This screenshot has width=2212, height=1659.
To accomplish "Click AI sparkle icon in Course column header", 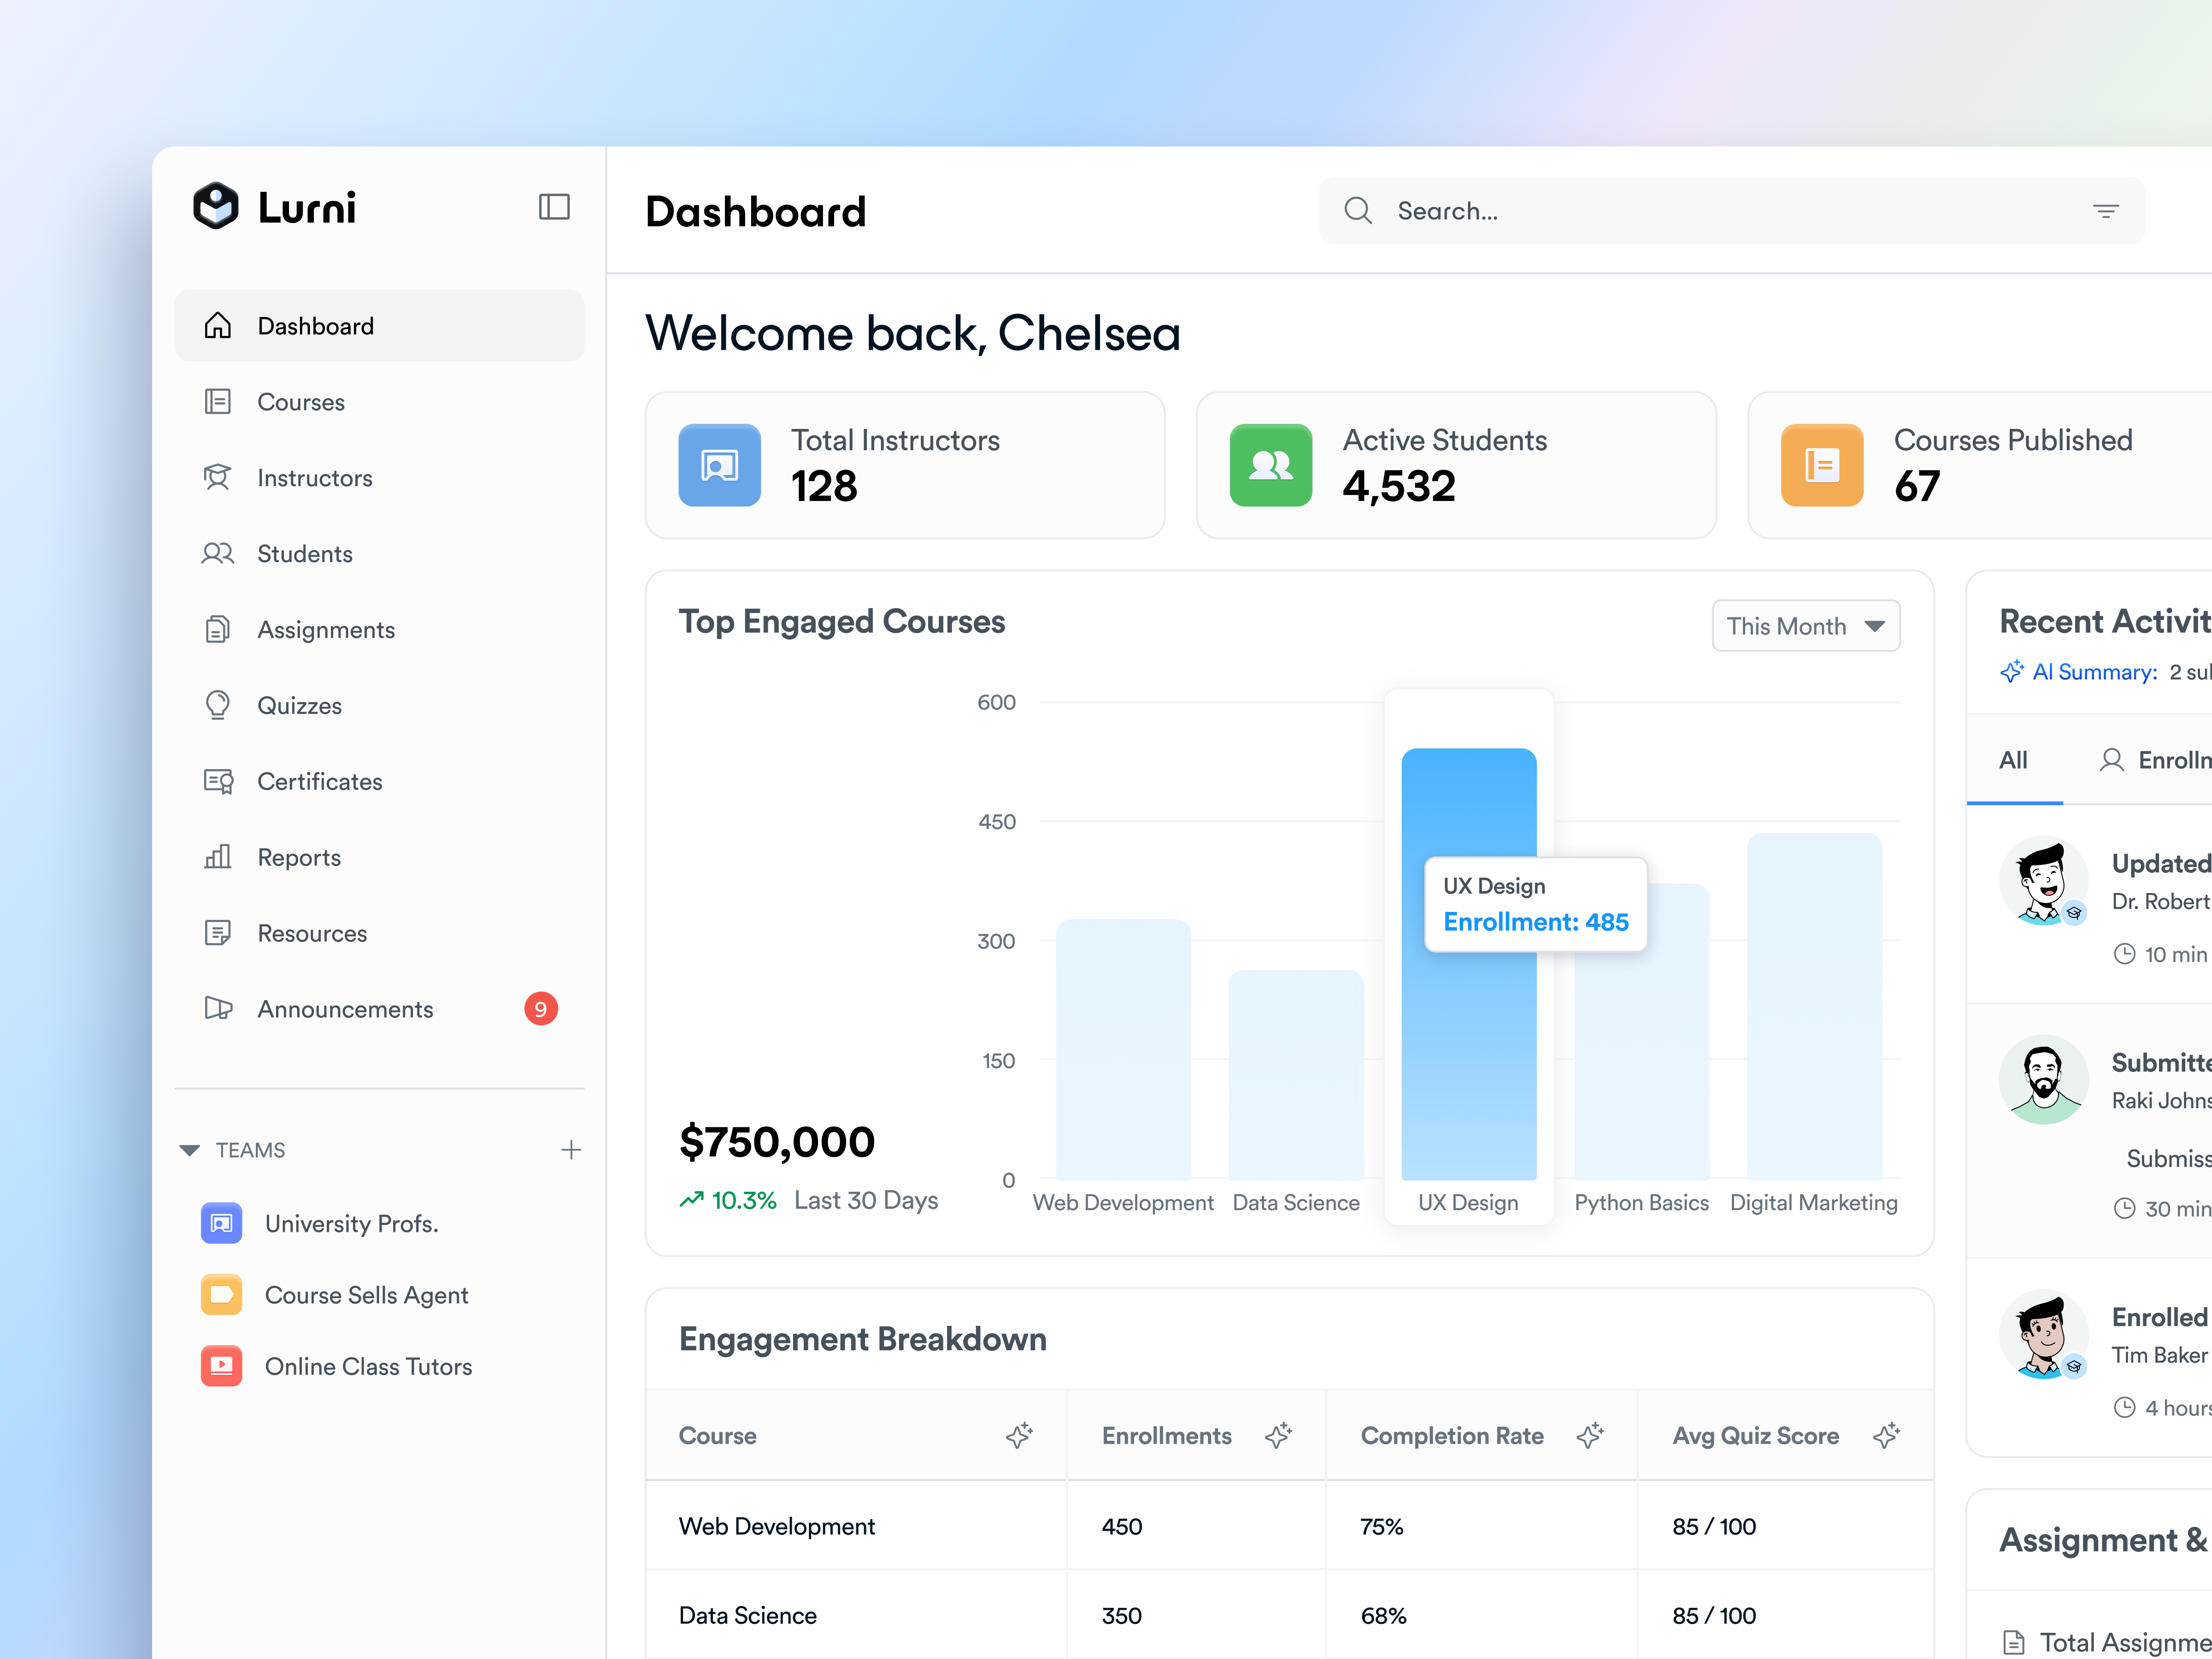I will click(x=1019, y=1435).
